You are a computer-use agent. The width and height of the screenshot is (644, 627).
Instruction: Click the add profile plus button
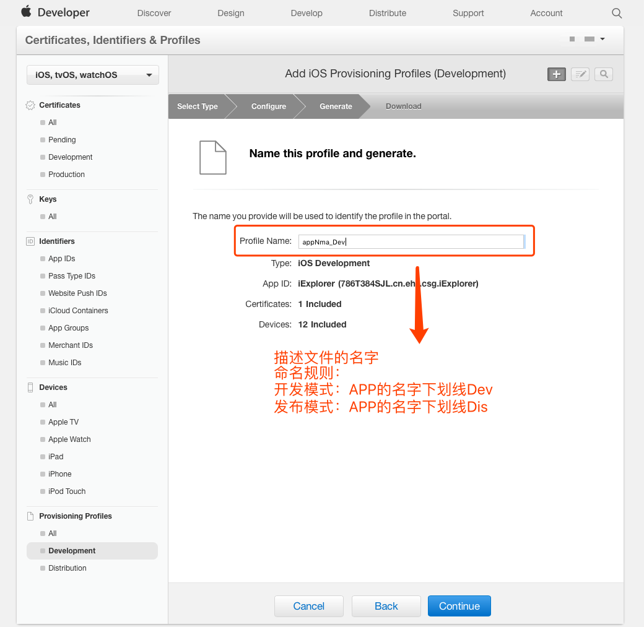[557, 74]
